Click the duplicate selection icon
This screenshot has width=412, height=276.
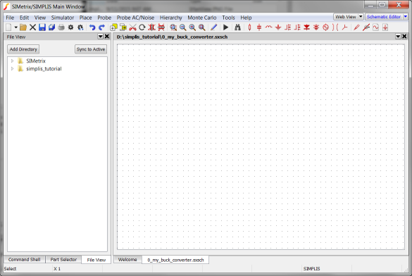coord(113,27)
